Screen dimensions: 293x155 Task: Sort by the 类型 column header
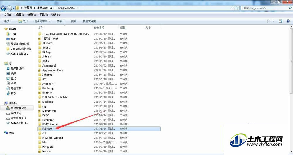tap(122, 28)
